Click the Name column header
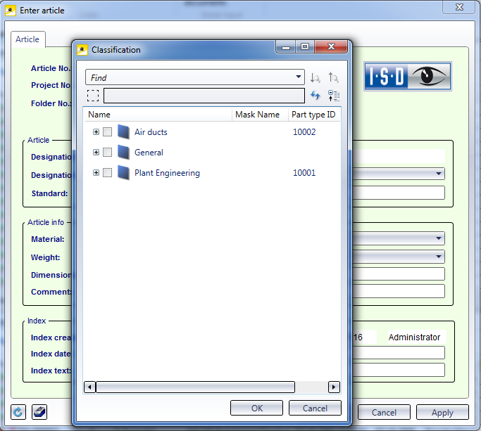This screenshot has width=481, height=431. 158,115
